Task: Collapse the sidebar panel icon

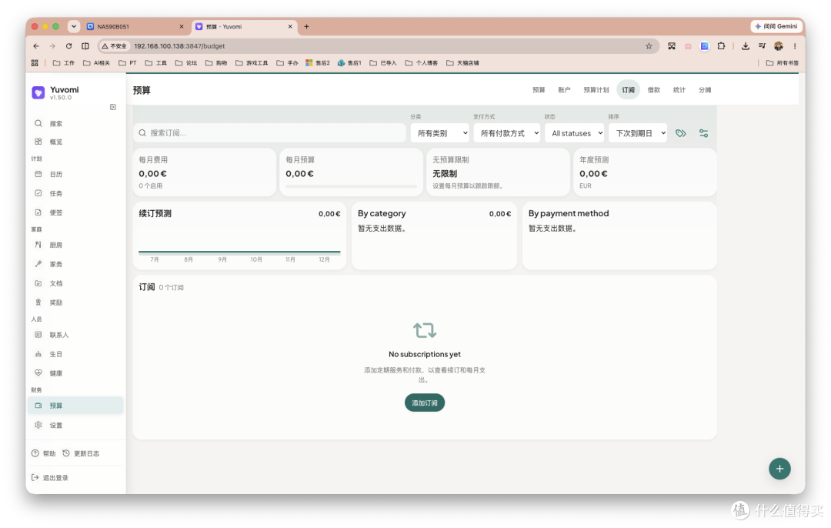Action: 113,107
